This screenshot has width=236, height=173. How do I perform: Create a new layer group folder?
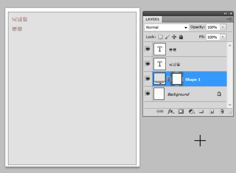201,111
